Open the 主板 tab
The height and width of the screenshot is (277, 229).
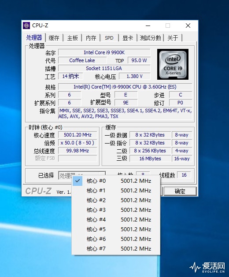73,38
